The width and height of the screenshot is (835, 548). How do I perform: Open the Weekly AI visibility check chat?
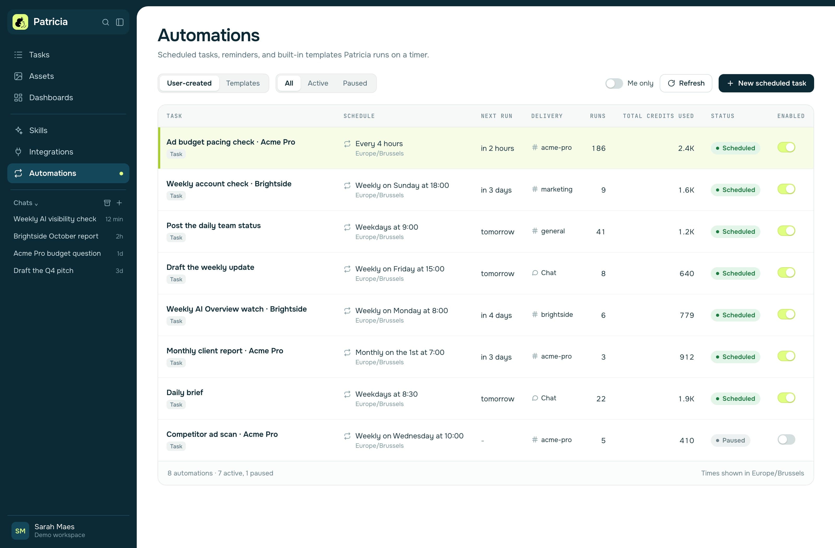click(x=68, y=219)
